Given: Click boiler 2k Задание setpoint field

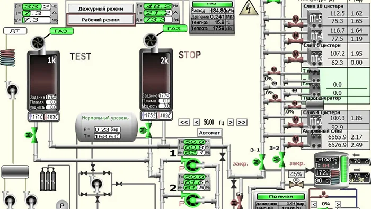Looking at the screenshot, I should pos(164,95).
